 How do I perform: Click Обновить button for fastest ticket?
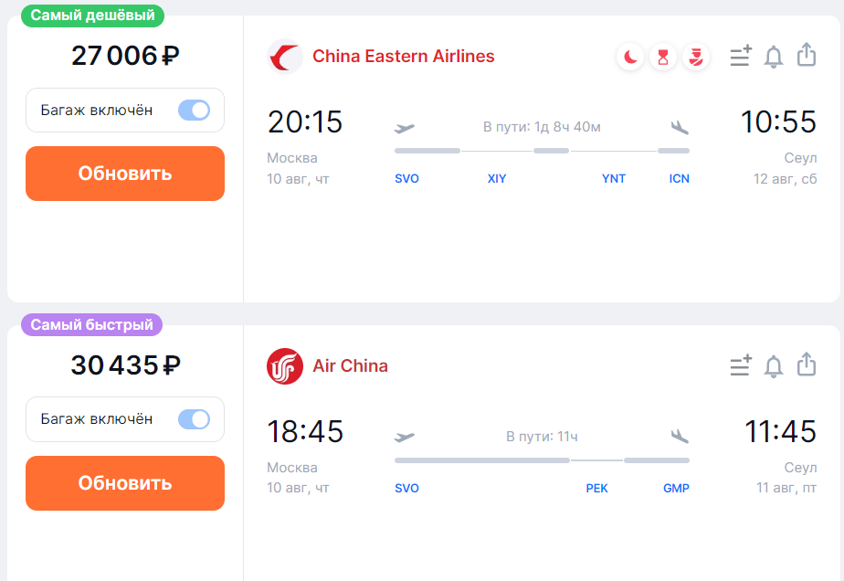point(125,483)
